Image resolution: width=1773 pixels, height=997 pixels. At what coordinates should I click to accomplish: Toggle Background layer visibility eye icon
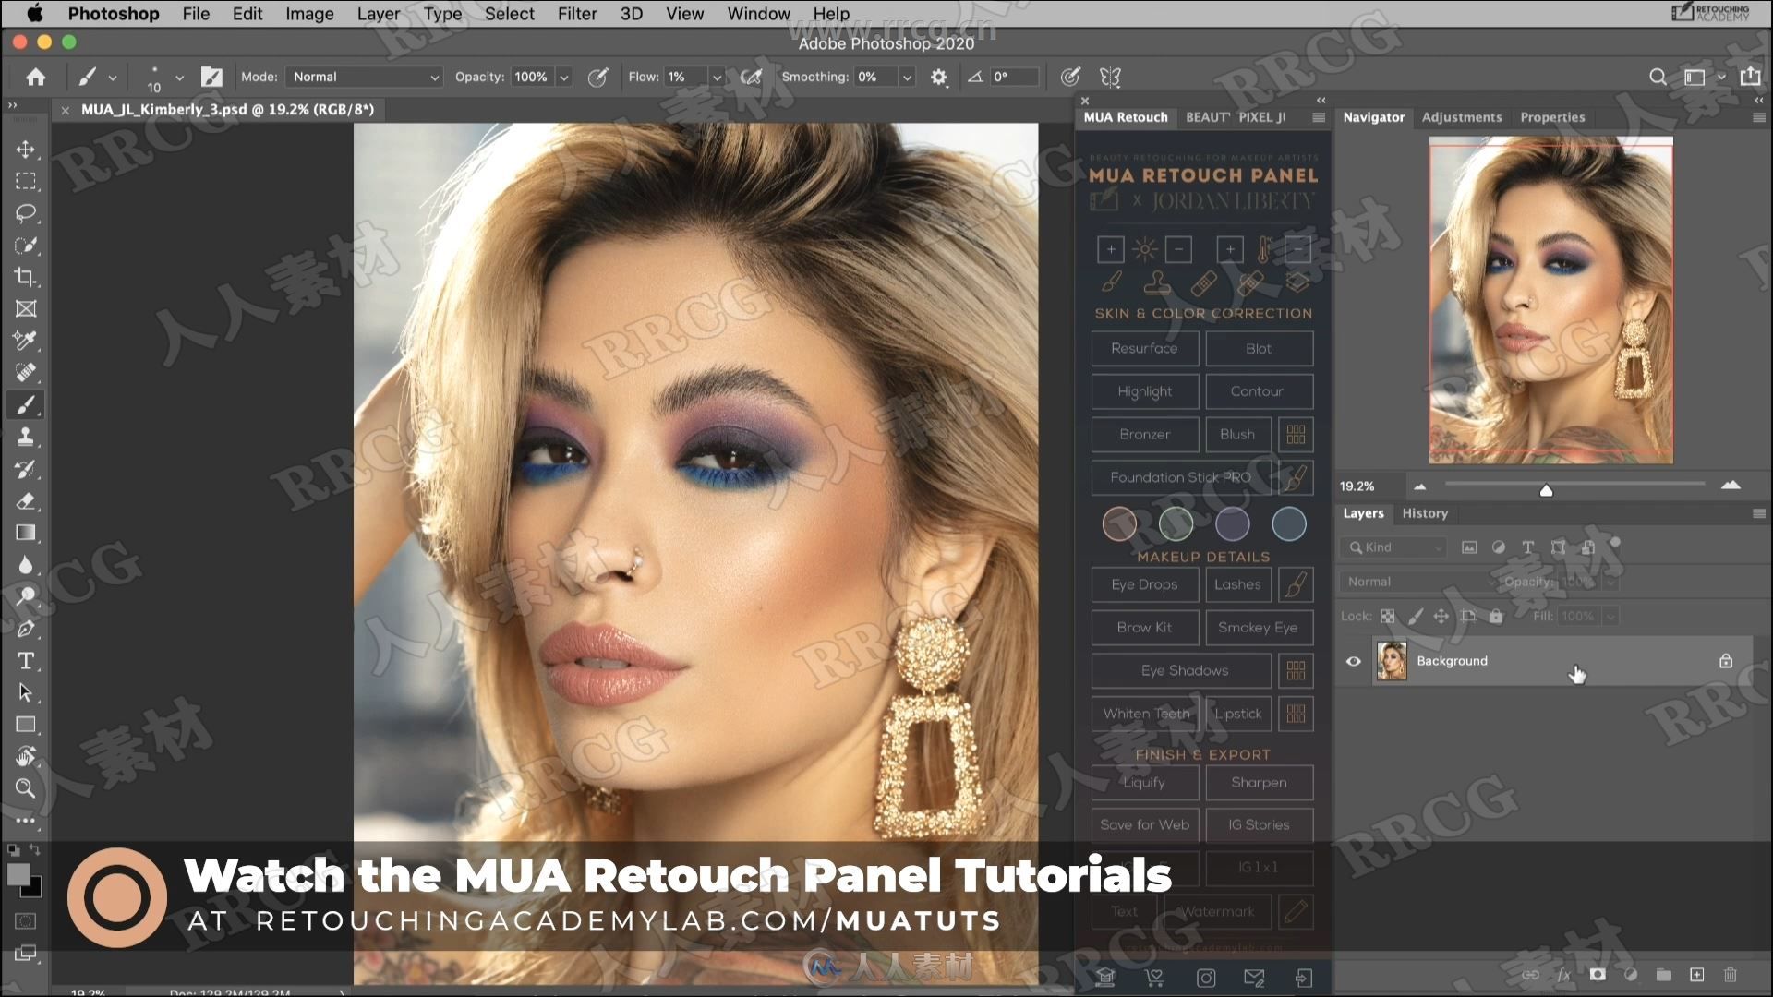tap(1352, 660)
